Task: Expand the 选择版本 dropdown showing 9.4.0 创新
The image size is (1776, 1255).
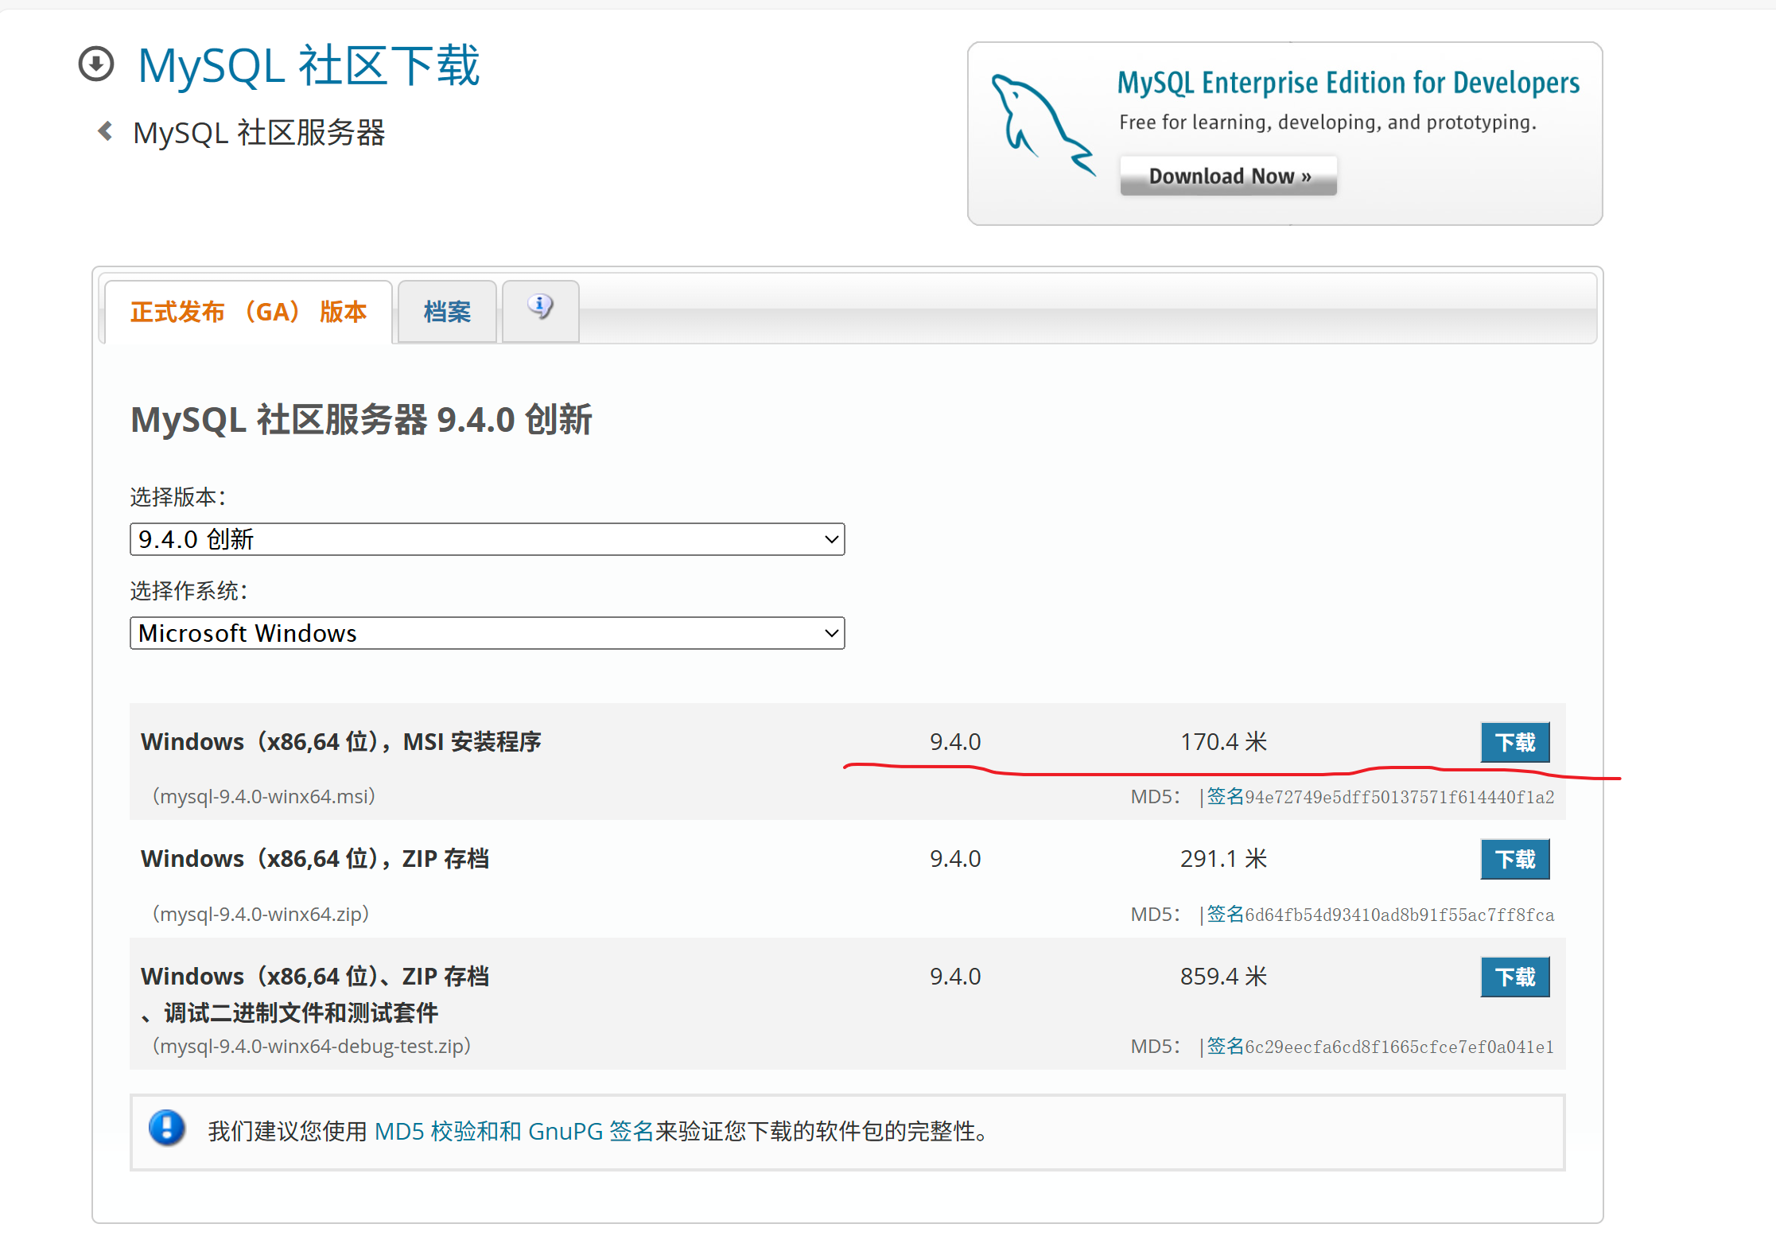Action: 487,539
